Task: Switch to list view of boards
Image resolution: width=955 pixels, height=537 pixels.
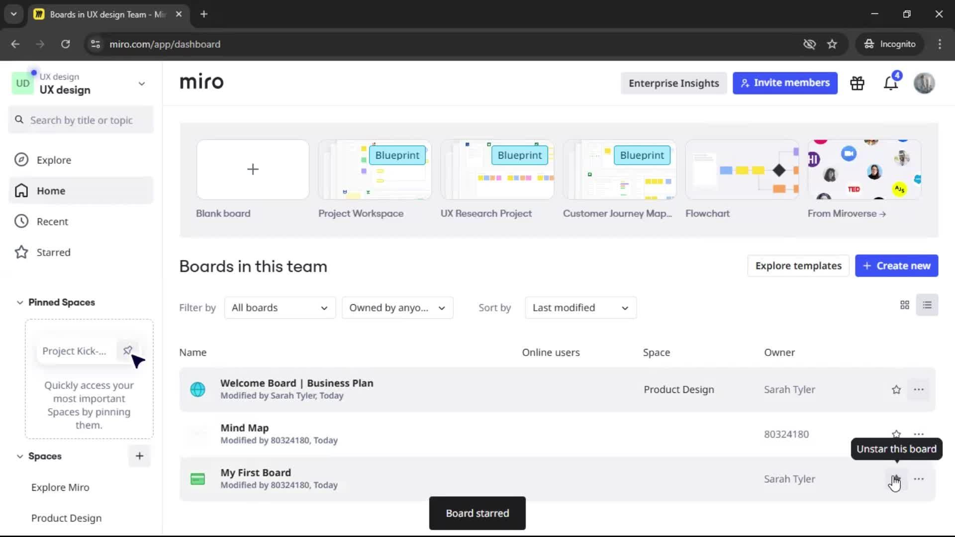Action: pos(927,305)
